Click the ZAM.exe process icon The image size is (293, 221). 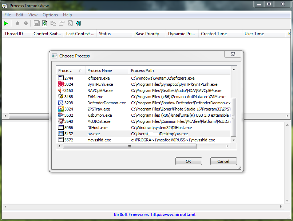61,96
